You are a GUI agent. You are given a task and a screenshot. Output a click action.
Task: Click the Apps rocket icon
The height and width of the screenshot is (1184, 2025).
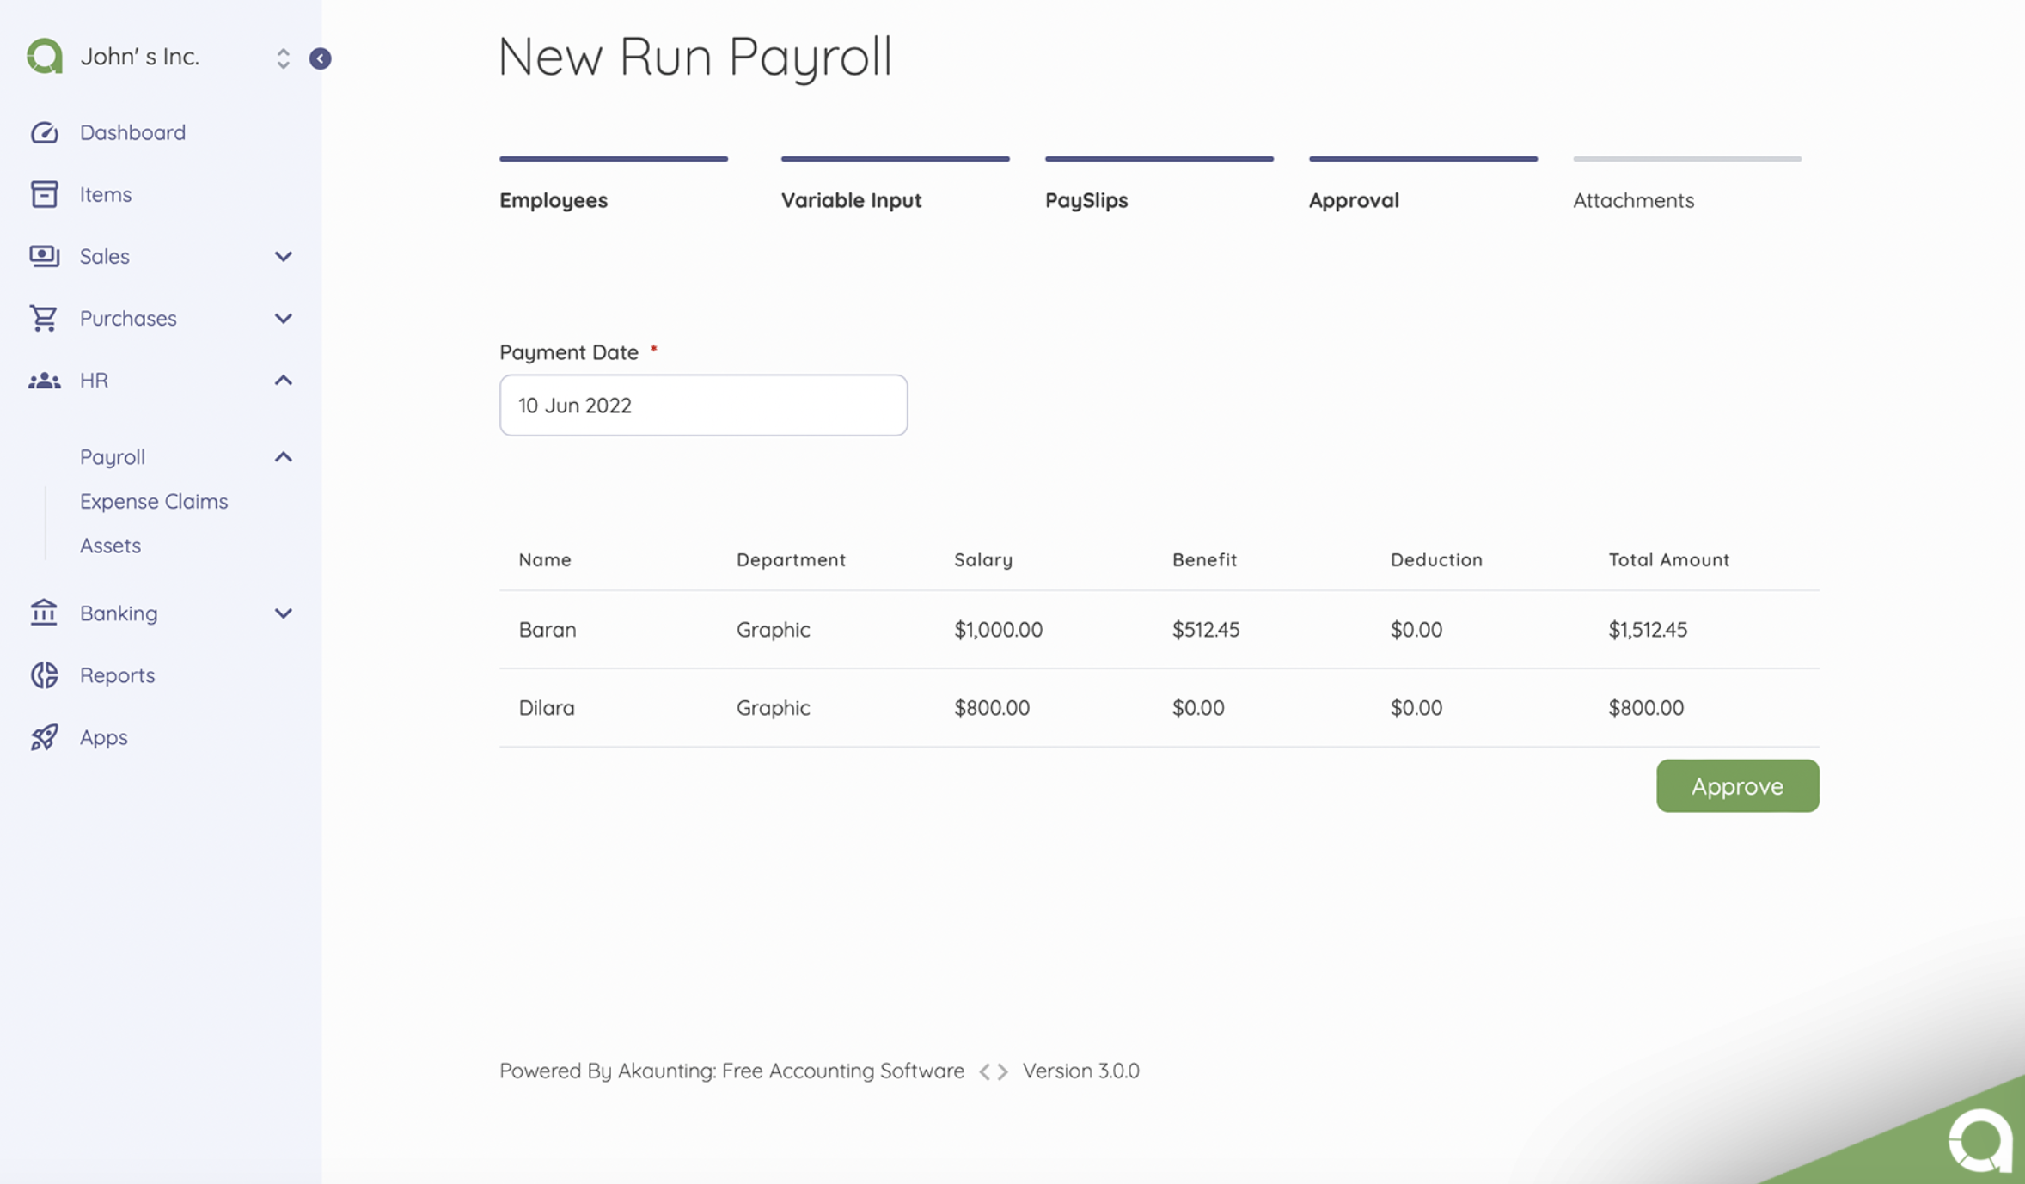coord(44,737)
